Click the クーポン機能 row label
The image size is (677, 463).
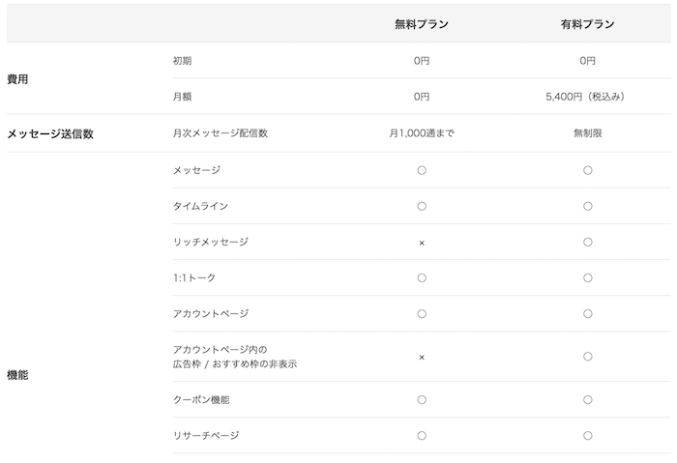coord(201,399)
